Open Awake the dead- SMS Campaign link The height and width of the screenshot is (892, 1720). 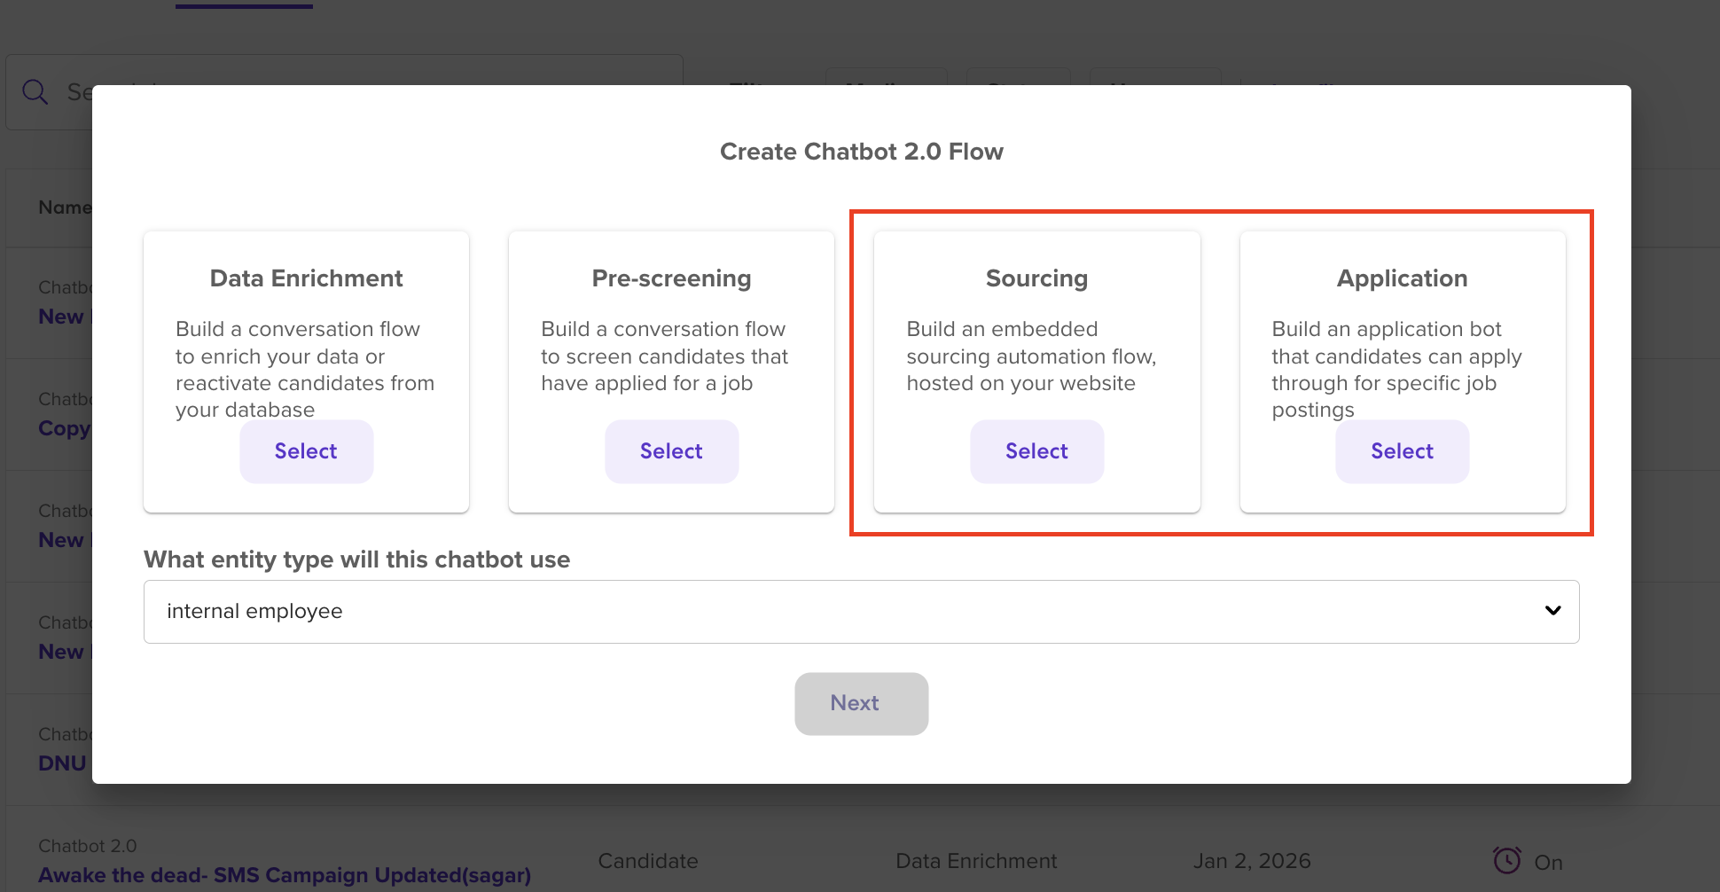pos(285,875)
